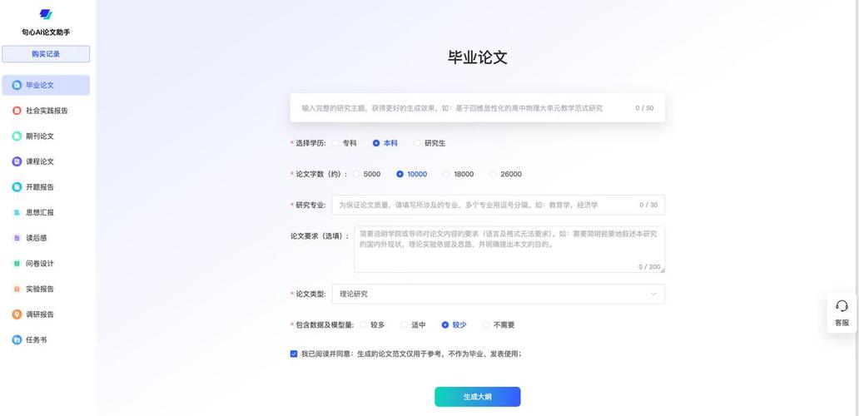Open 社会实践报告 in the sidebar

[46, 111]
